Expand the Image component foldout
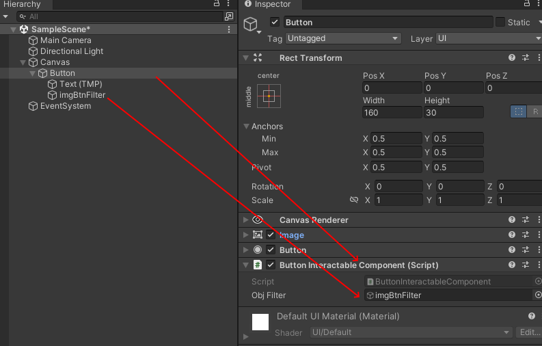The width and height of the screenshot is (542, 346). click(246, 235)
